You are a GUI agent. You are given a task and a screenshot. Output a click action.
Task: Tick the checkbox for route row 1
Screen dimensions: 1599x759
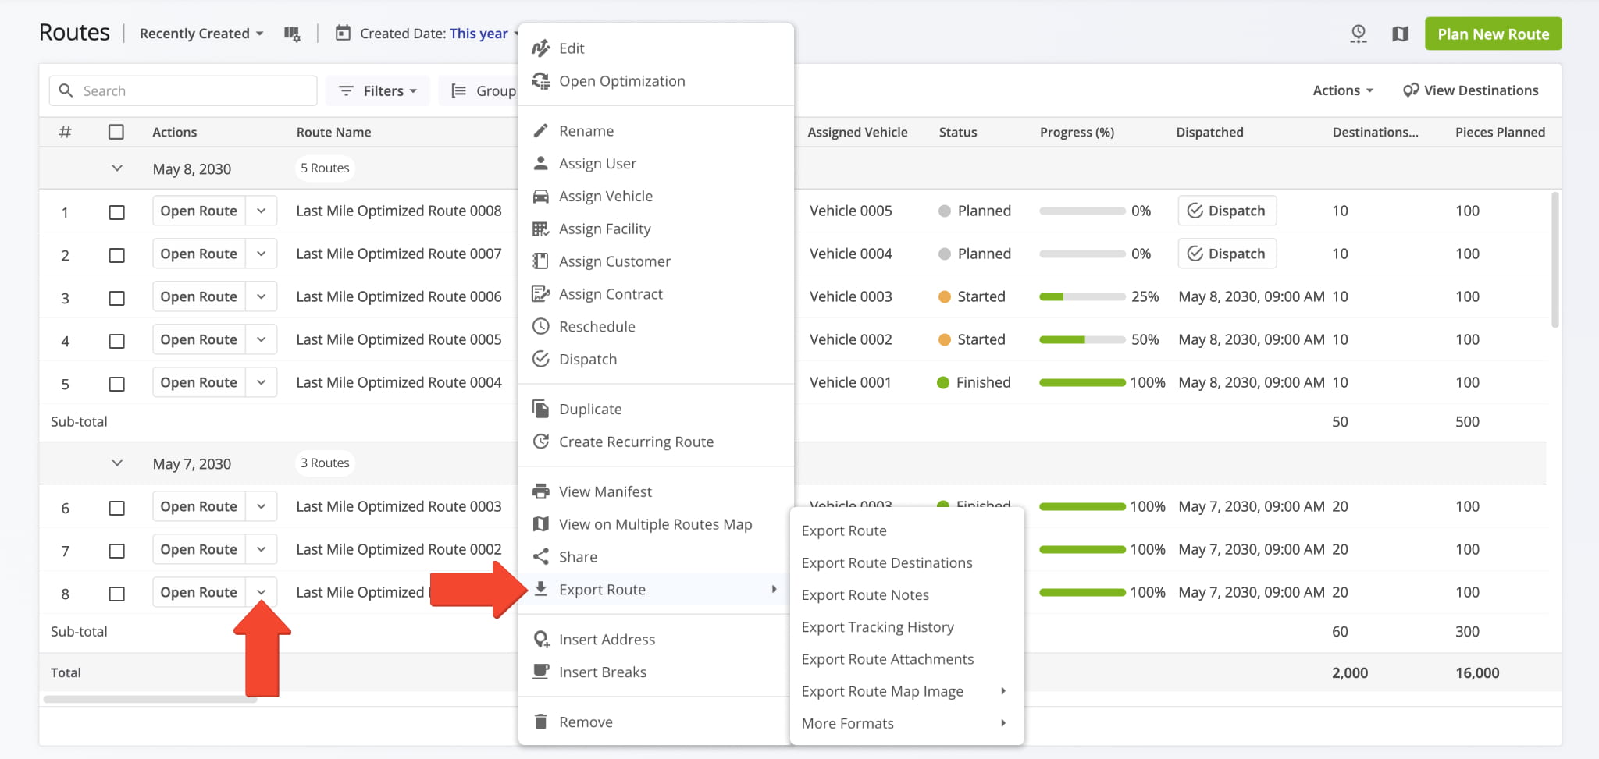point(116,212)
